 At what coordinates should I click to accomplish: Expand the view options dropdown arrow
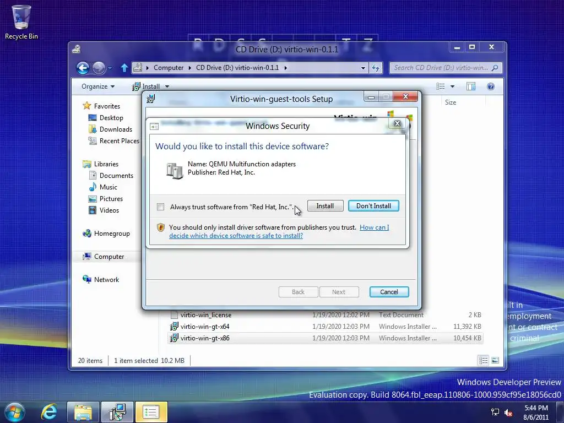coord(453,86)
